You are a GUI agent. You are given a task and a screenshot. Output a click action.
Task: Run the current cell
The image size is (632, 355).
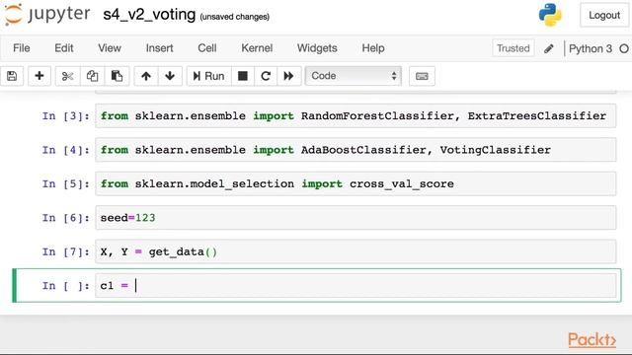[208, 76]
